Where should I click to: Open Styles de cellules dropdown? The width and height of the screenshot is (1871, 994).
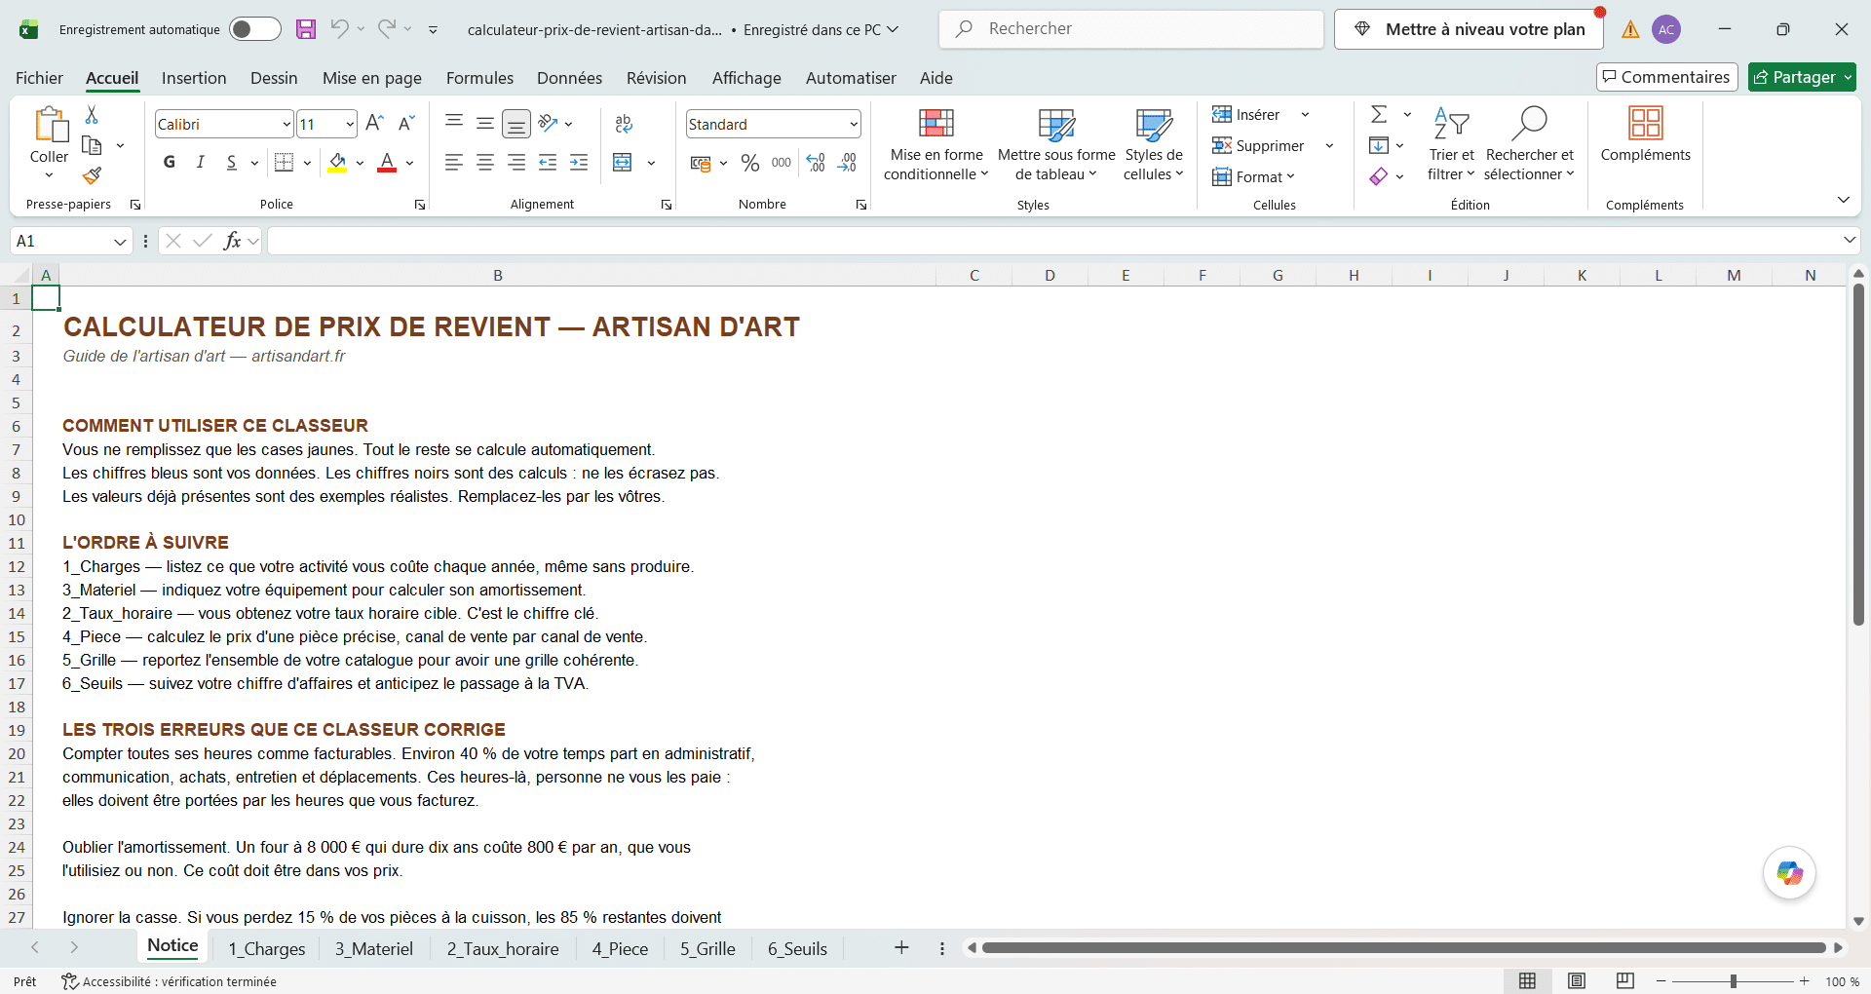pos(1154,144)
